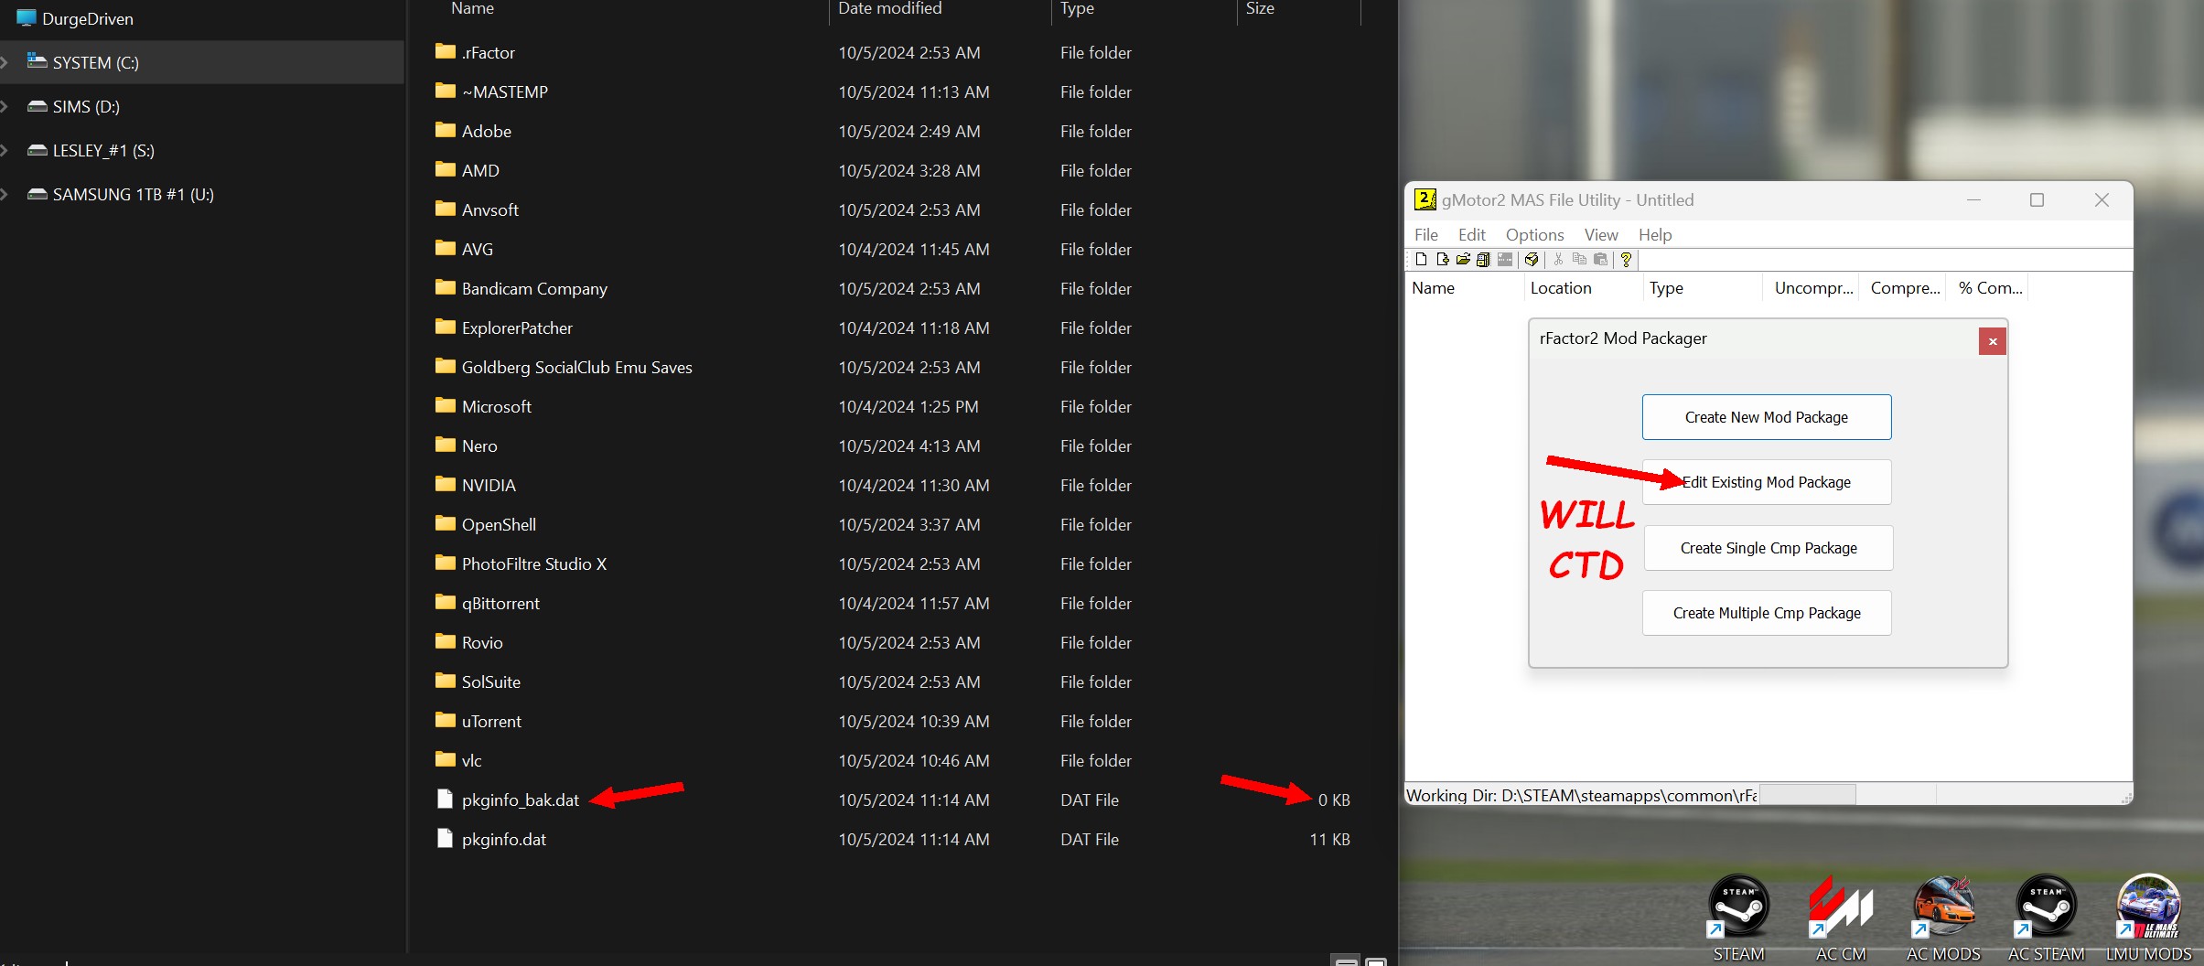This screenshot has height=966, width=2204.
Task: Open the AC MODS desktop shortcut
Action: click(x=1943, y=918)
